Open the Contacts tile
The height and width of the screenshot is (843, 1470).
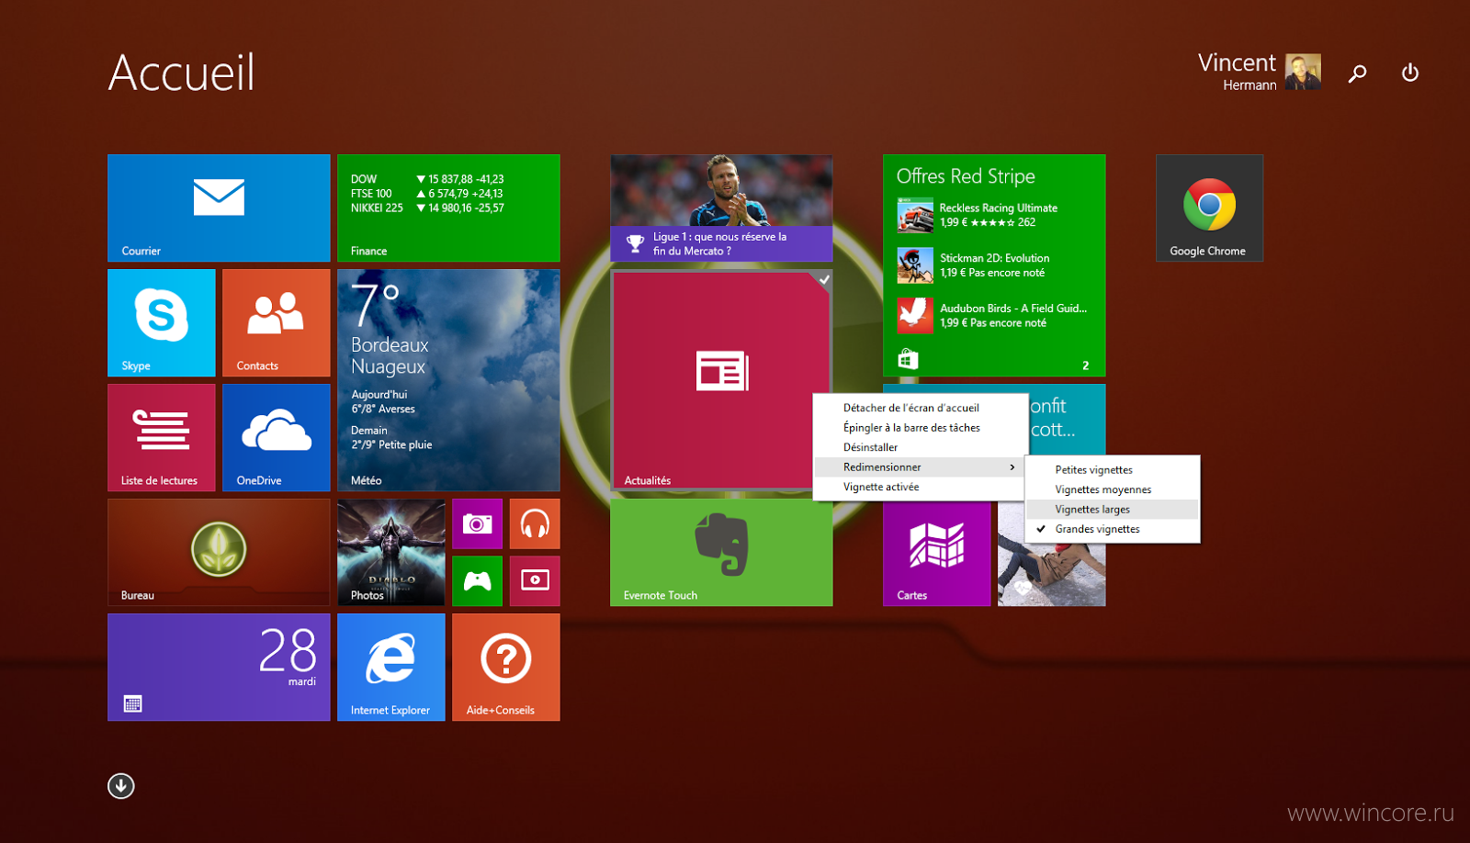tap(276, 322)
